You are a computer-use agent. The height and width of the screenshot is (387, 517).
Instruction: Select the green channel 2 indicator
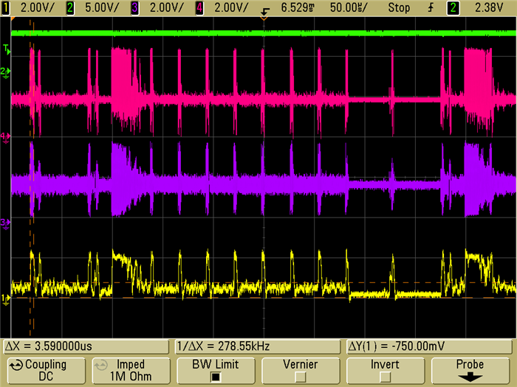70,8
